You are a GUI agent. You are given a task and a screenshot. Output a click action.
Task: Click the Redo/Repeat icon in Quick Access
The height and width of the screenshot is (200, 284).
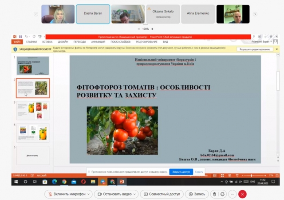[x=34, y=36]
